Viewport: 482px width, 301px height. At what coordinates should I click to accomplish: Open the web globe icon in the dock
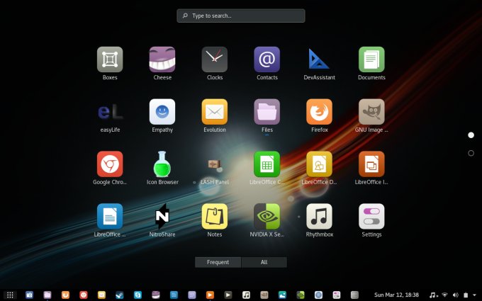318,295
